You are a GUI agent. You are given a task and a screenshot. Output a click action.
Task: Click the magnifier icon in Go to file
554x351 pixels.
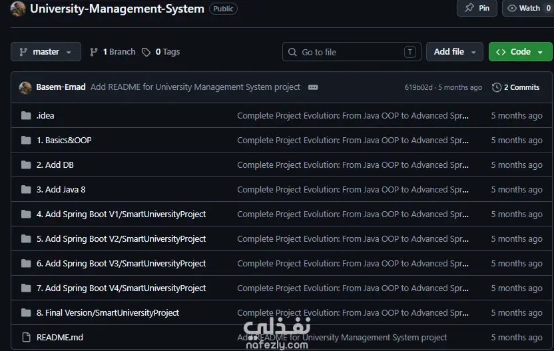292,53
